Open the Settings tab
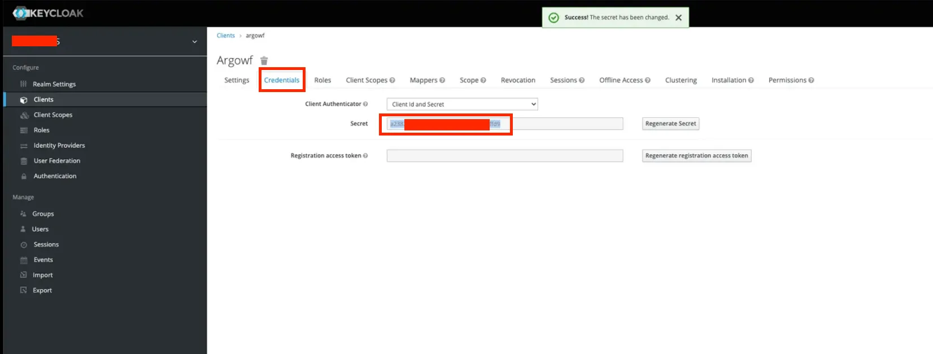Viewport: 933px width, 354px height. coord(237,80)
